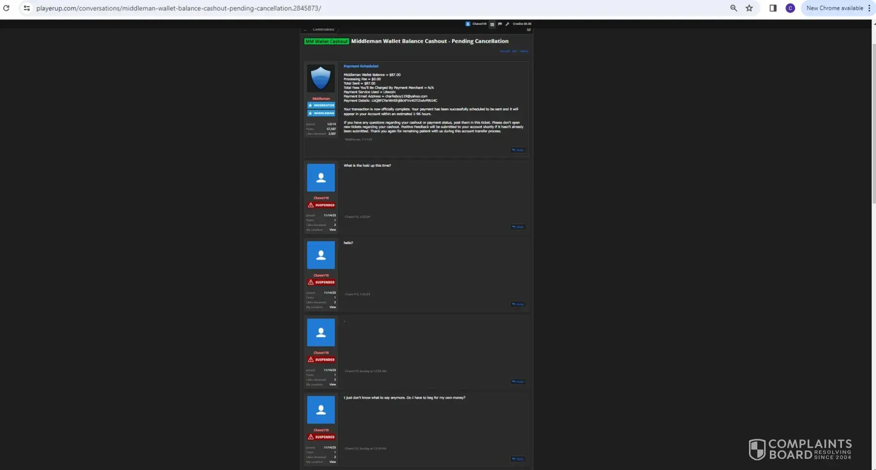Reply to 'What is the hold up' message
This screenshot has width=876, height=470.
[x=518, y=227]
